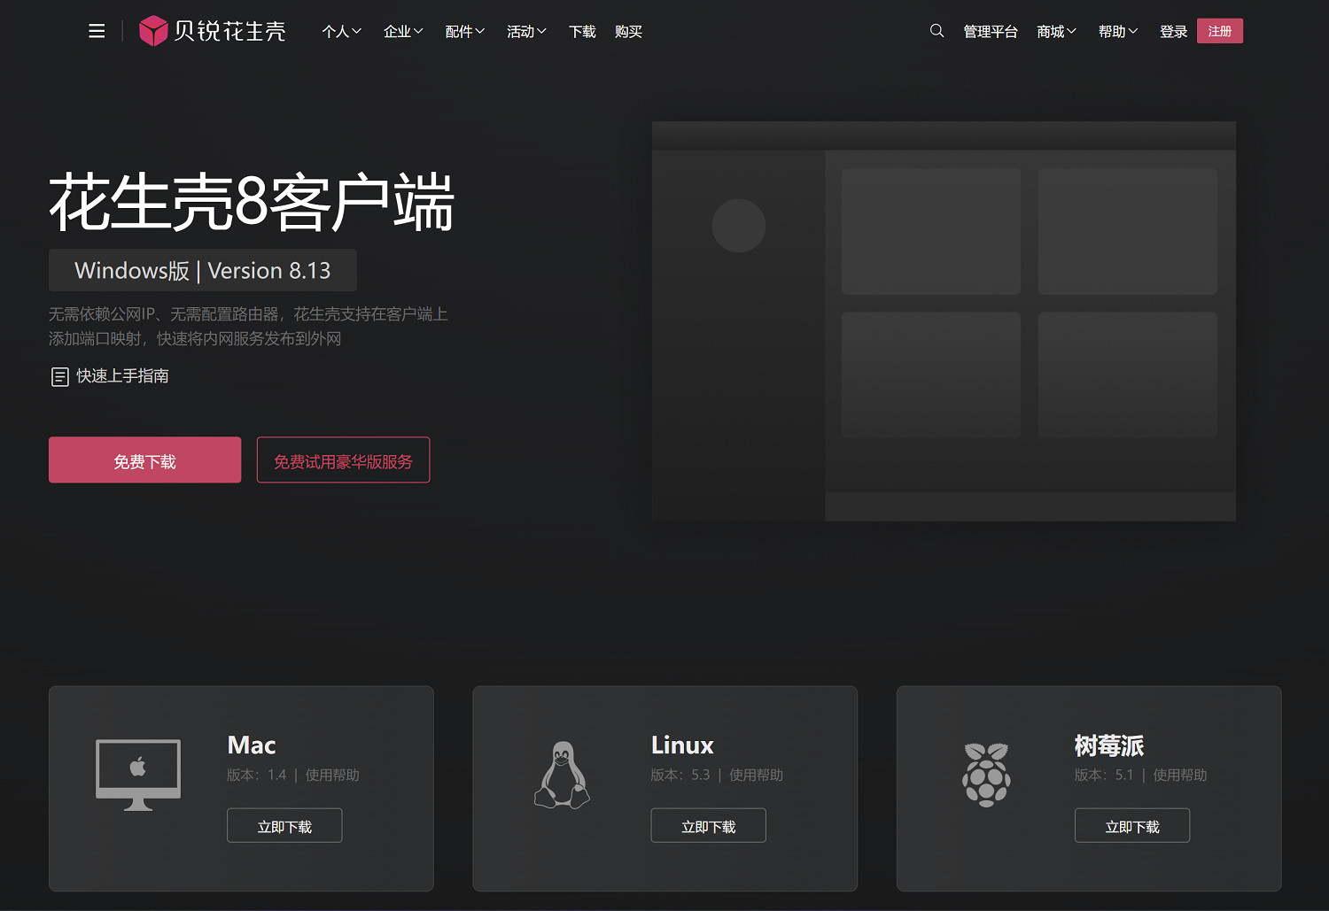
Task: Click the search magnifier icon
Action: (937, 31)
